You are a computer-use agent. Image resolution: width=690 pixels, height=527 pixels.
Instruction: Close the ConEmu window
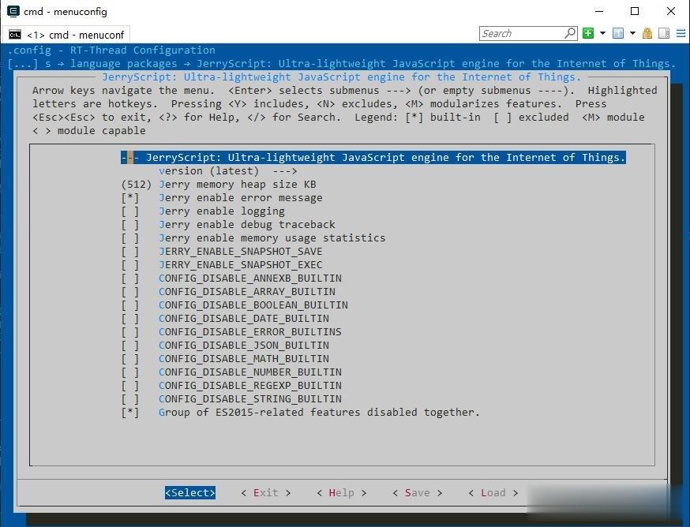tap(670, 11)
